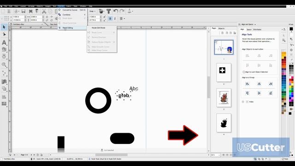Click the add page icon in page navigator
Screen dimensions: 295x166
38,155
